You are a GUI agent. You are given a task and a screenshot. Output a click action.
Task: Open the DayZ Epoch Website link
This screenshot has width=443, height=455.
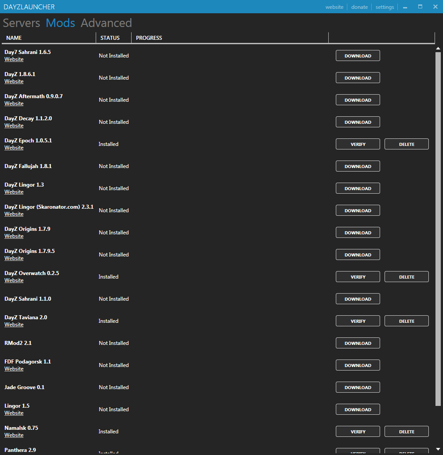(x=14, y=148)
